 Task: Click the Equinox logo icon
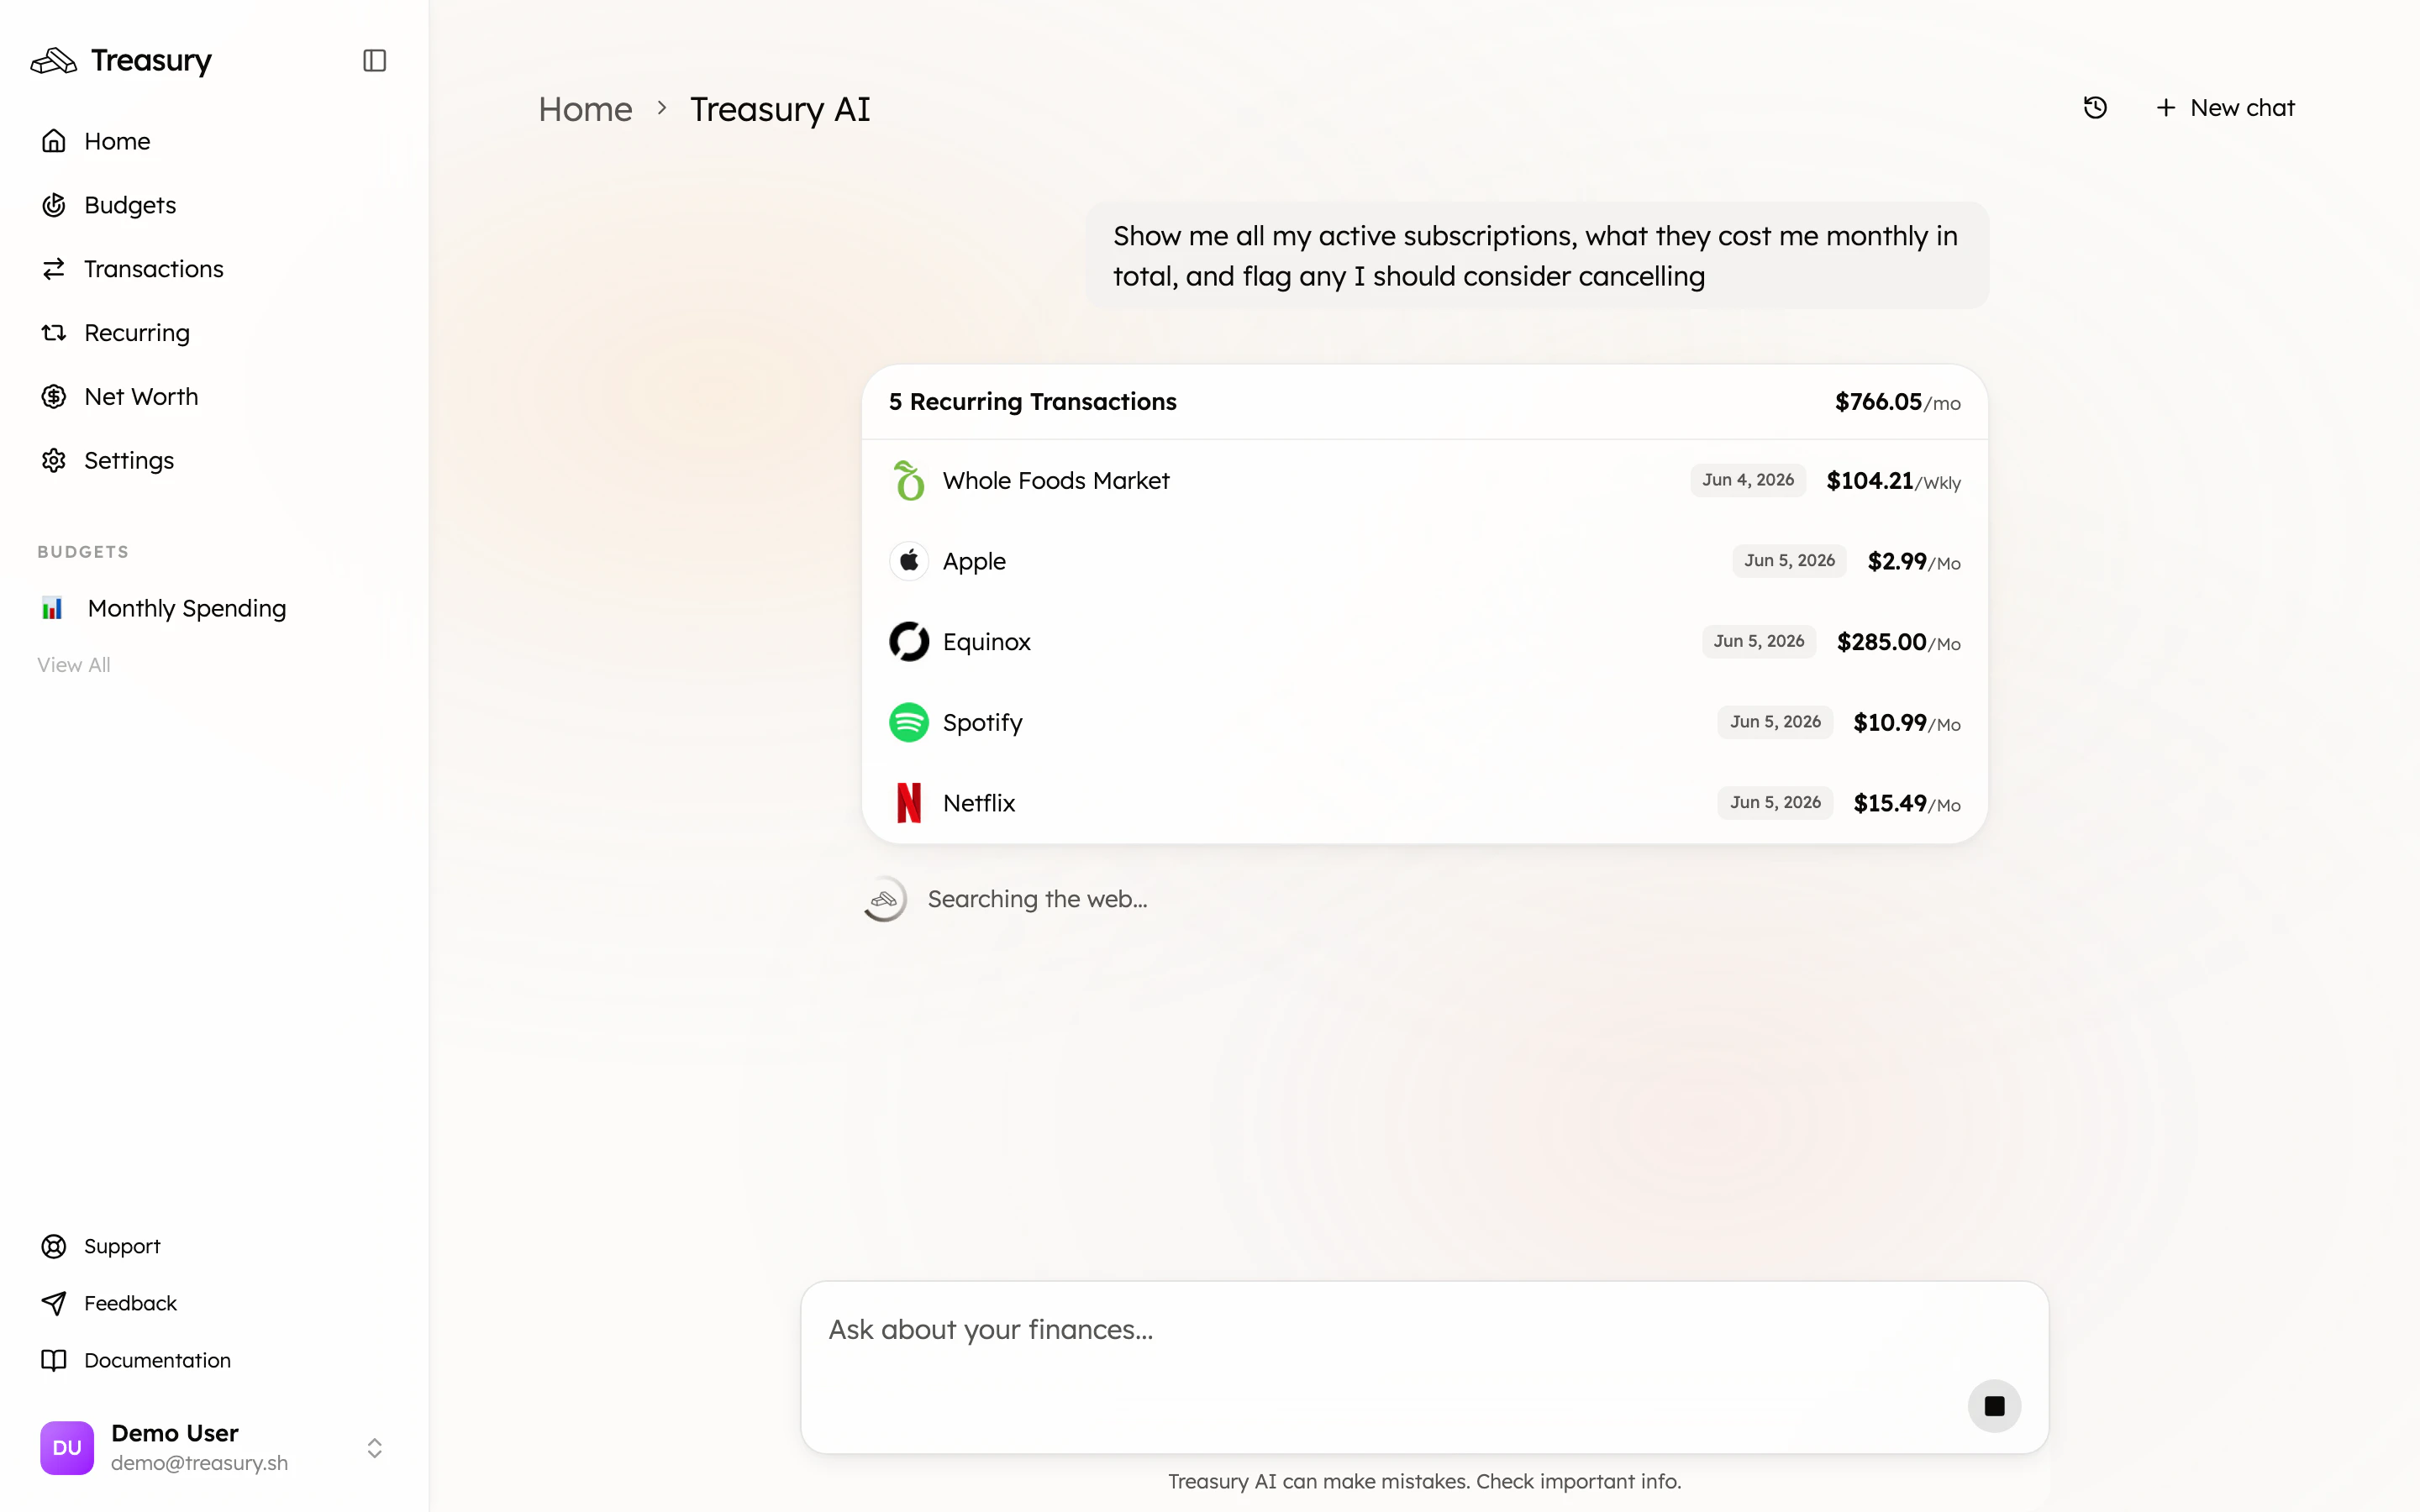908,642
